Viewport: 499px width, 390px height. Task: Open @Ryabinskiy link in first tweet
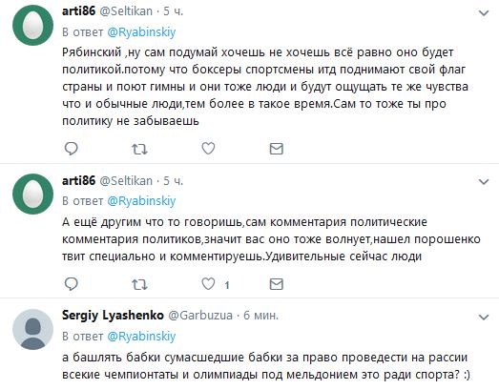[141, 32]
